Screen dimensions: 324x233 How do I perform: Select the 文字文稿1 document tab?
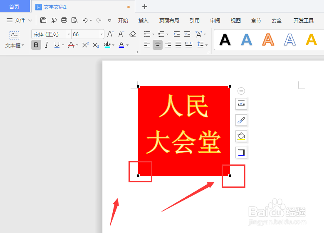[83, 7]
